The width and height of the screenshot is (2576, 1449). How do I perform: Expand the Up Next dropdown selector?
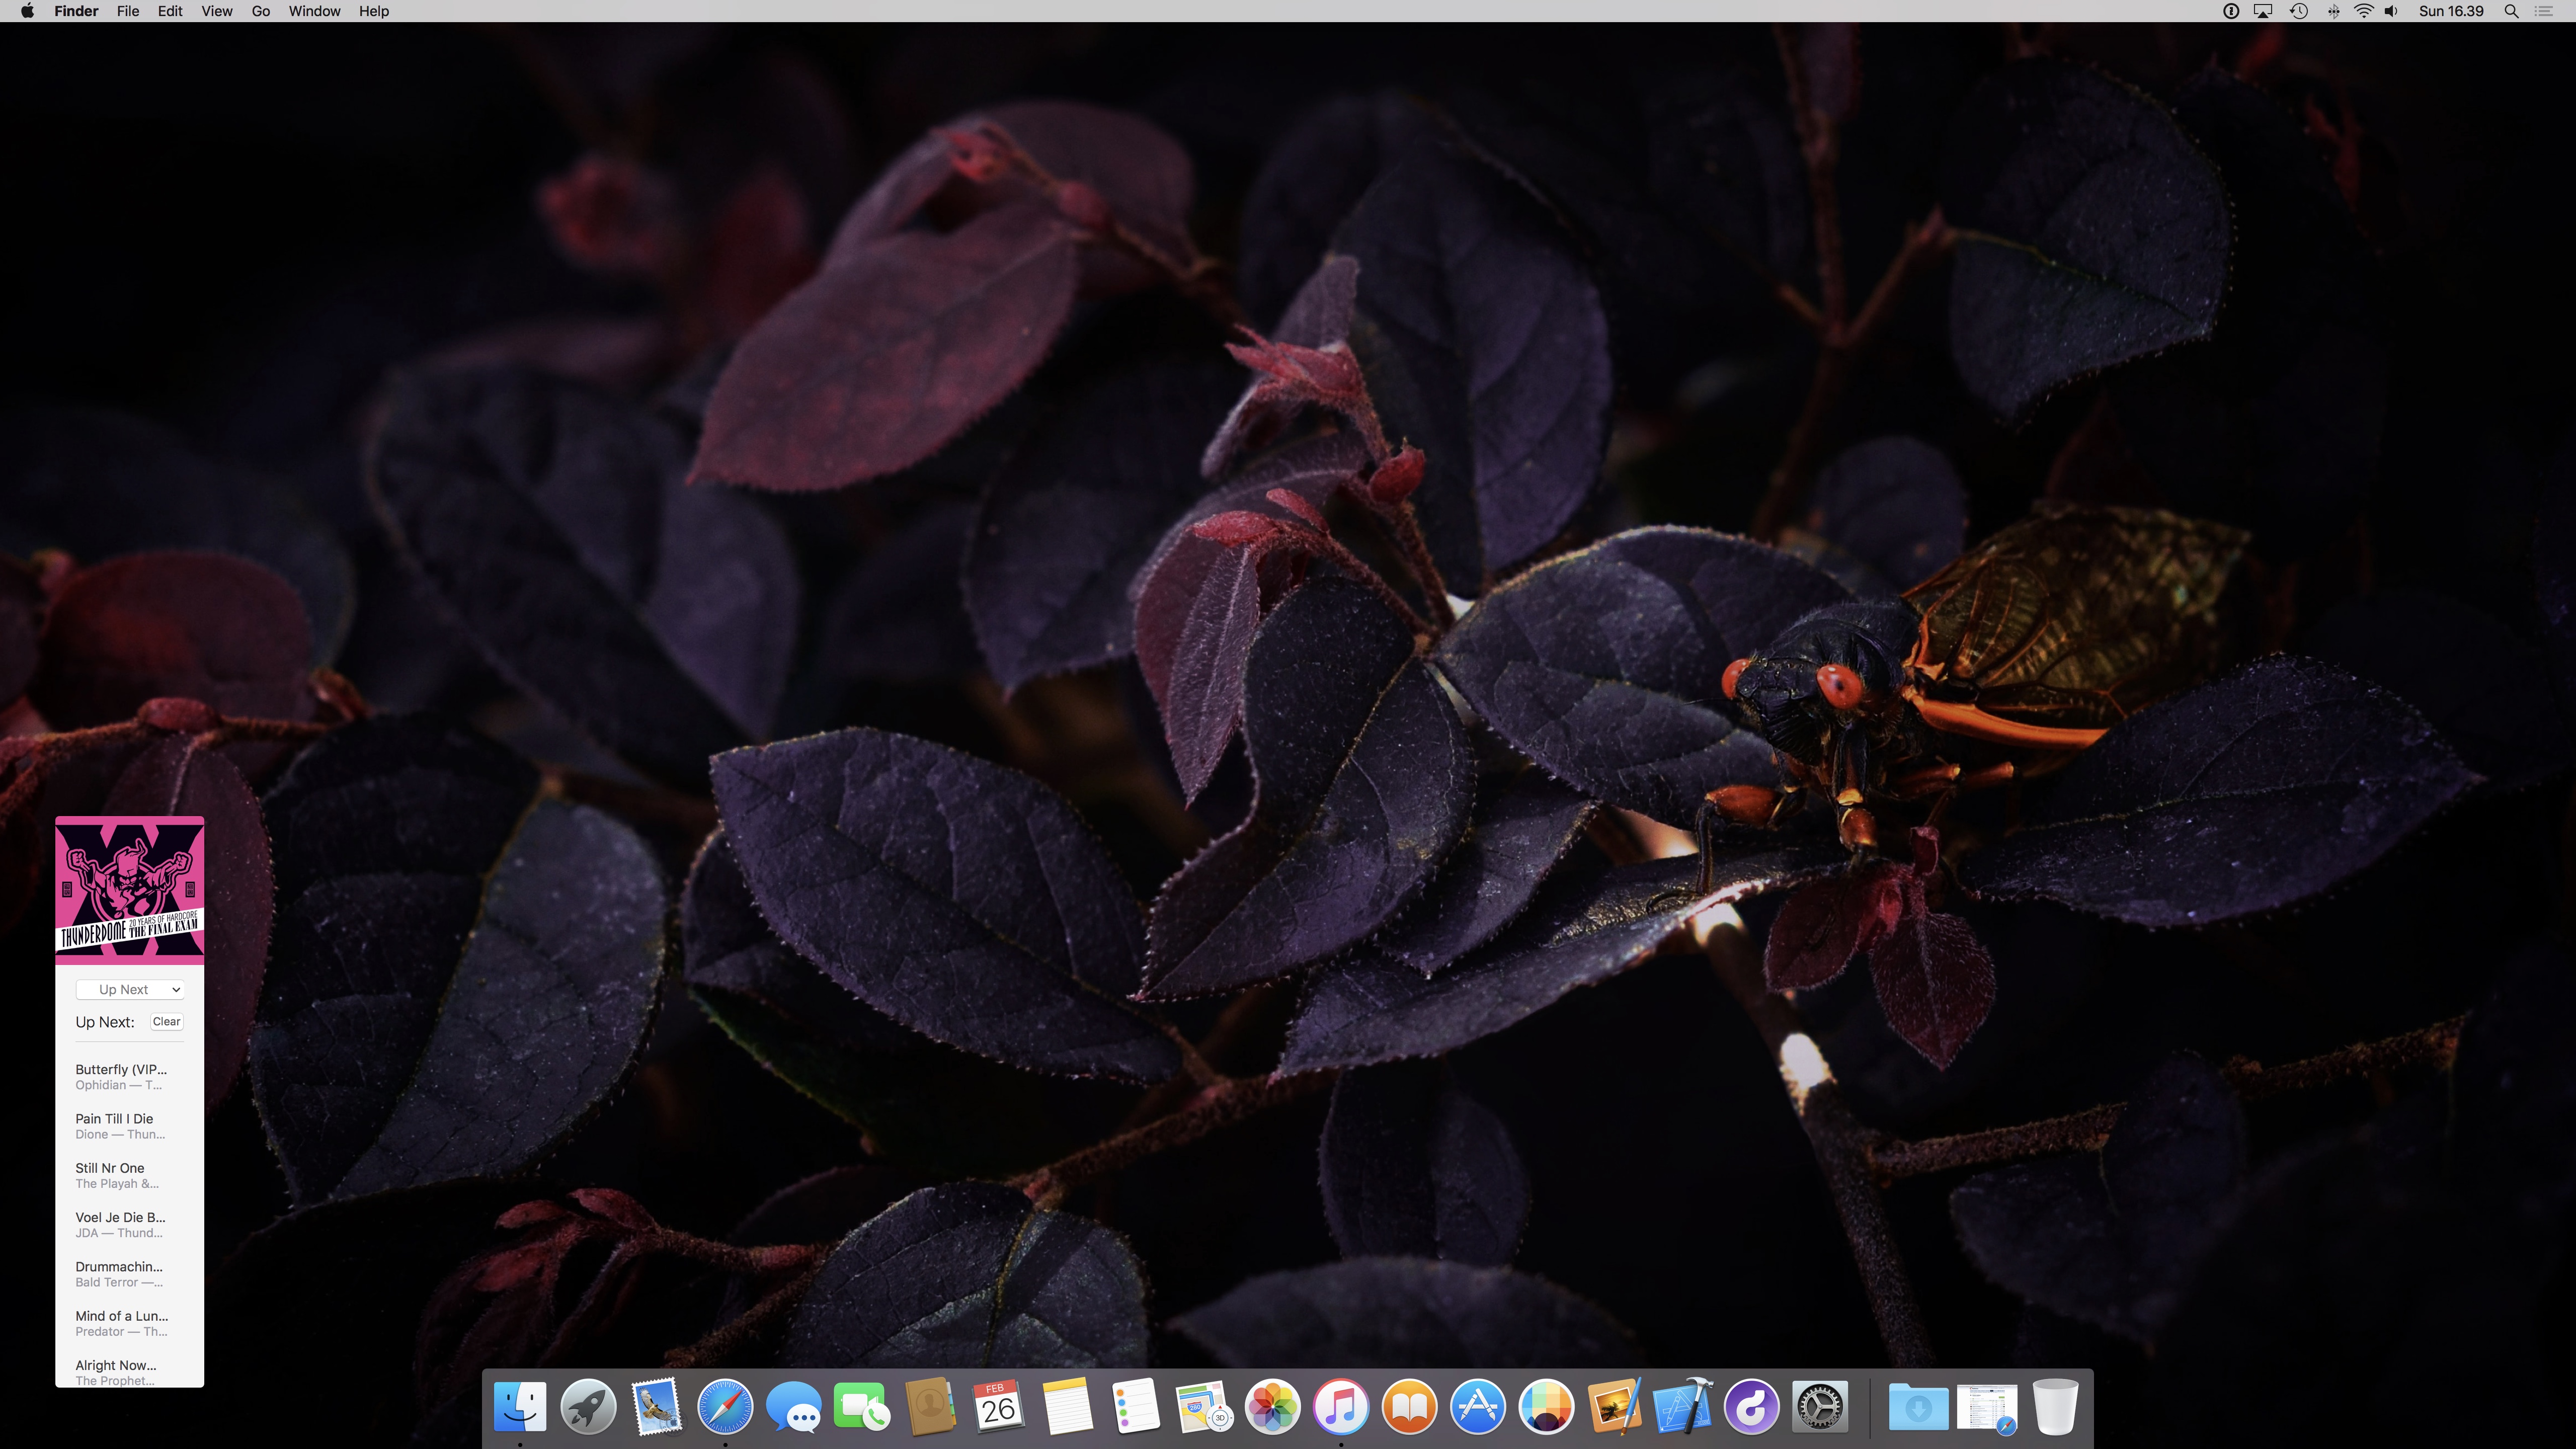point(130,989)
